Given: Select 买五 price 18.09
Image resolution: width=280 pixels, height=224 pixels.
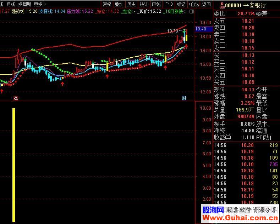Looking at the screenshot, I should (x=248, y=82).
